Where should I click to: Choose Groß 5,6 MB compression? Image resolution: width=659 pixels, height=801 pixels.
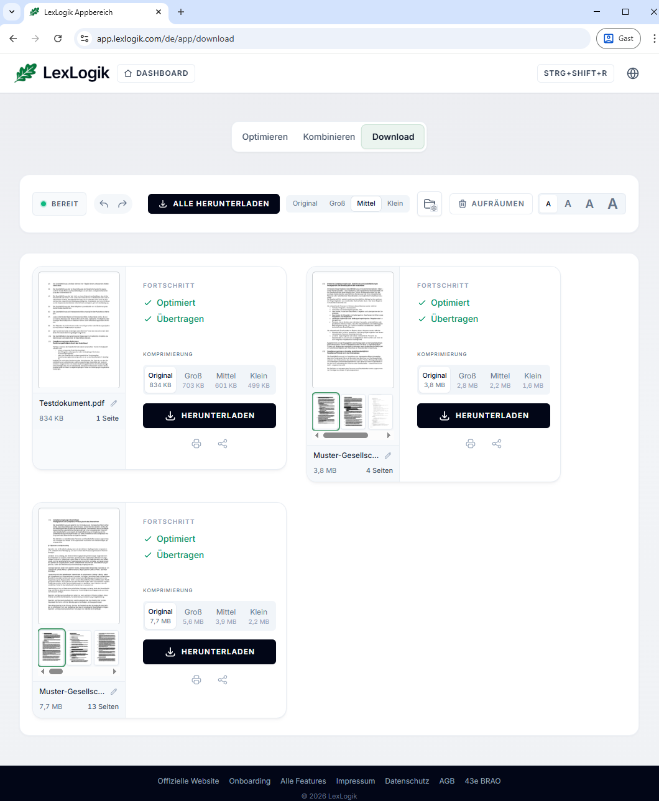coord(193,616)
